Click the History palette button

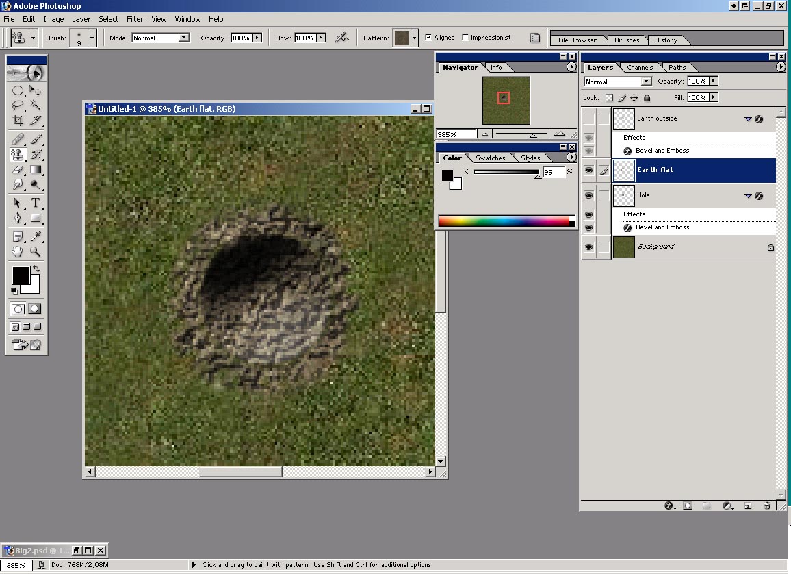[665, 40]
